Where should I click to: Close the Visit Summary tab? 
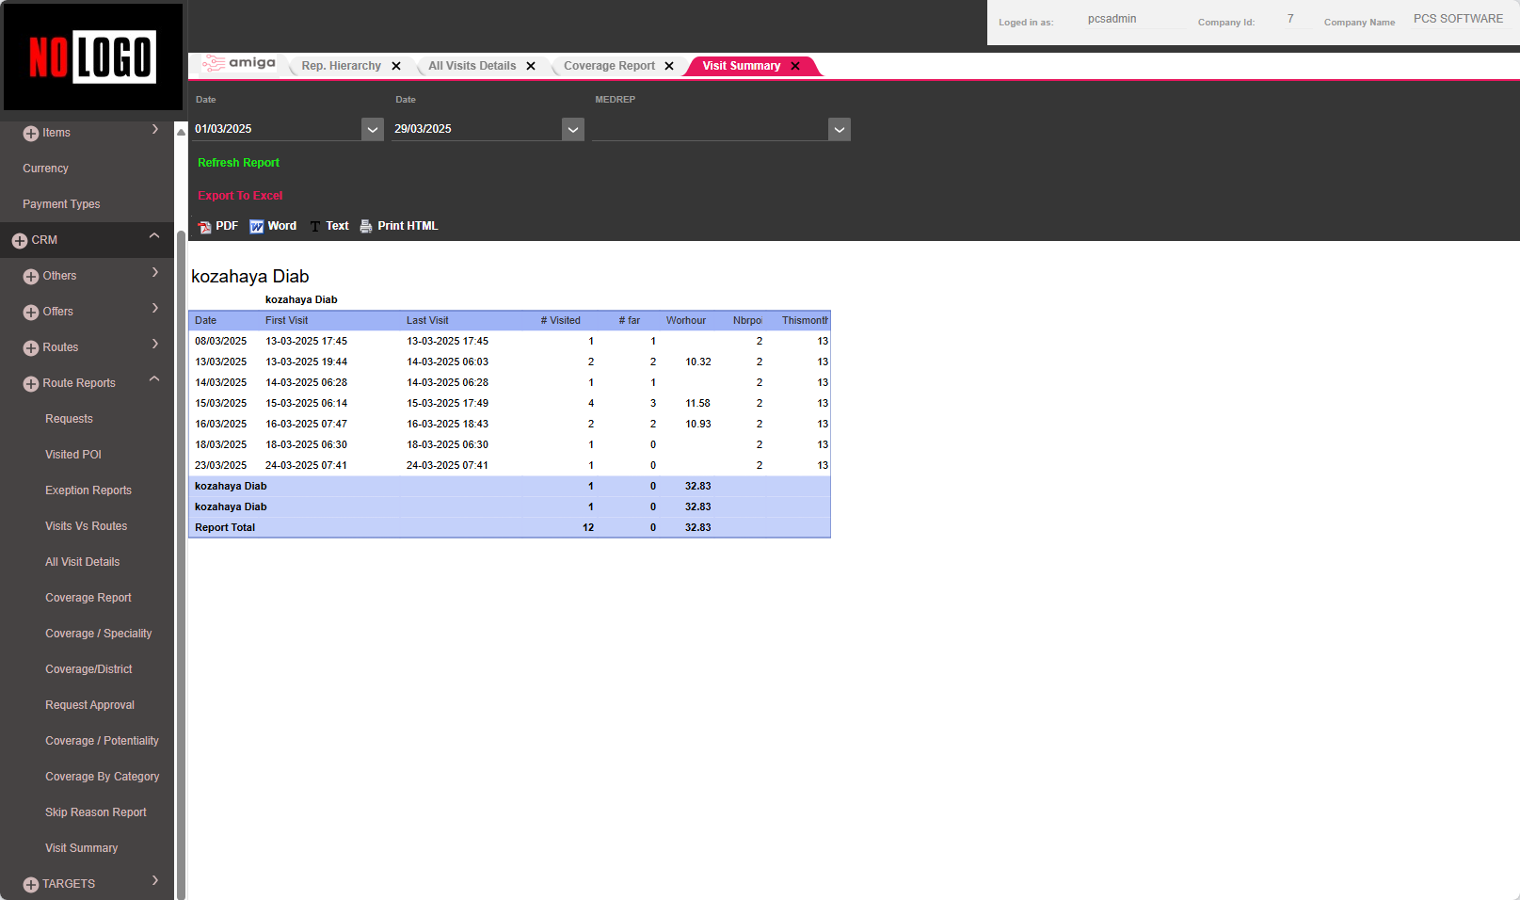795,66
